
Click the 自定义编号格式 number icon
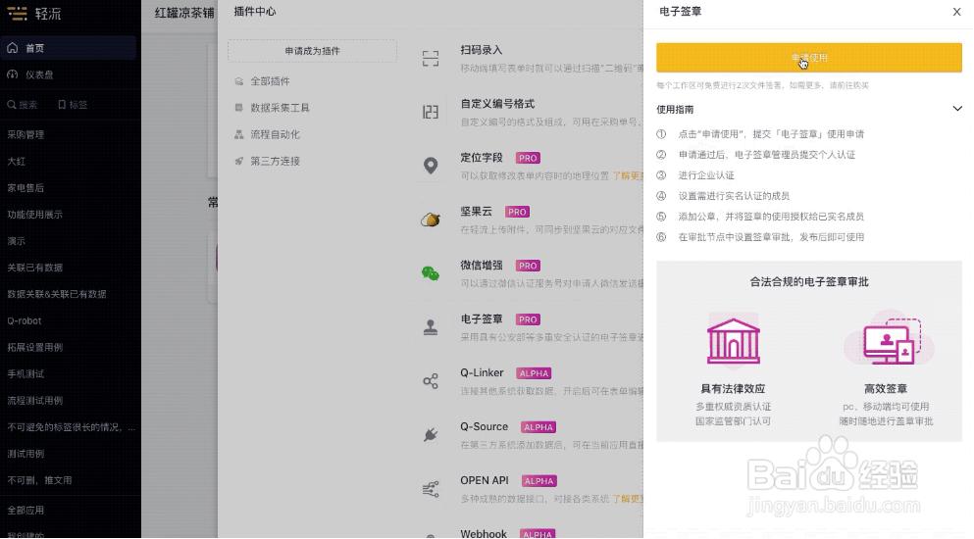431,112
